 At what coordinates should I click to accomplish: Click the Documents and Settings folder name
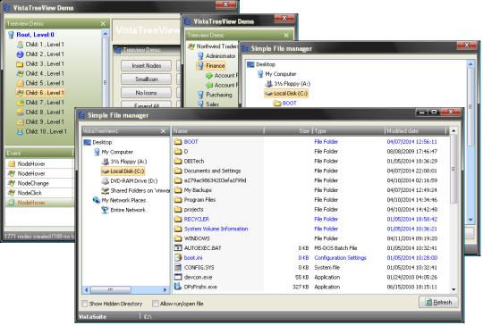pos(212,171)
